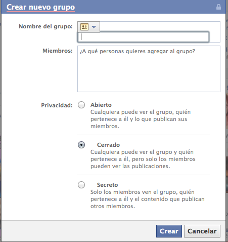
Task: Focus the group name text input
Action: coord(143,37)
